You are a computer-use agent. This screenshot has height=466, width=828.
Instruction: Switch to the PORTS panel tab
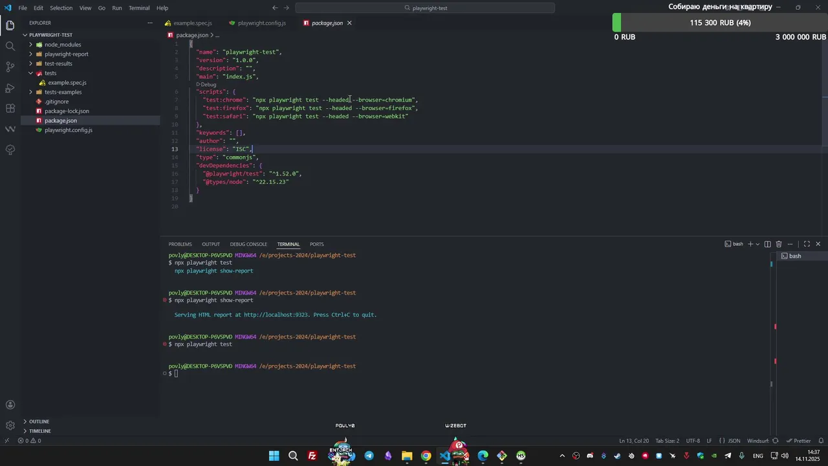316,244
